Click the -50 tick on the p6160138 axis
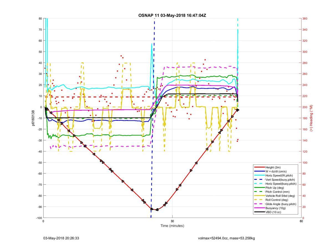The image size is (333, 245). click(39, 163)
